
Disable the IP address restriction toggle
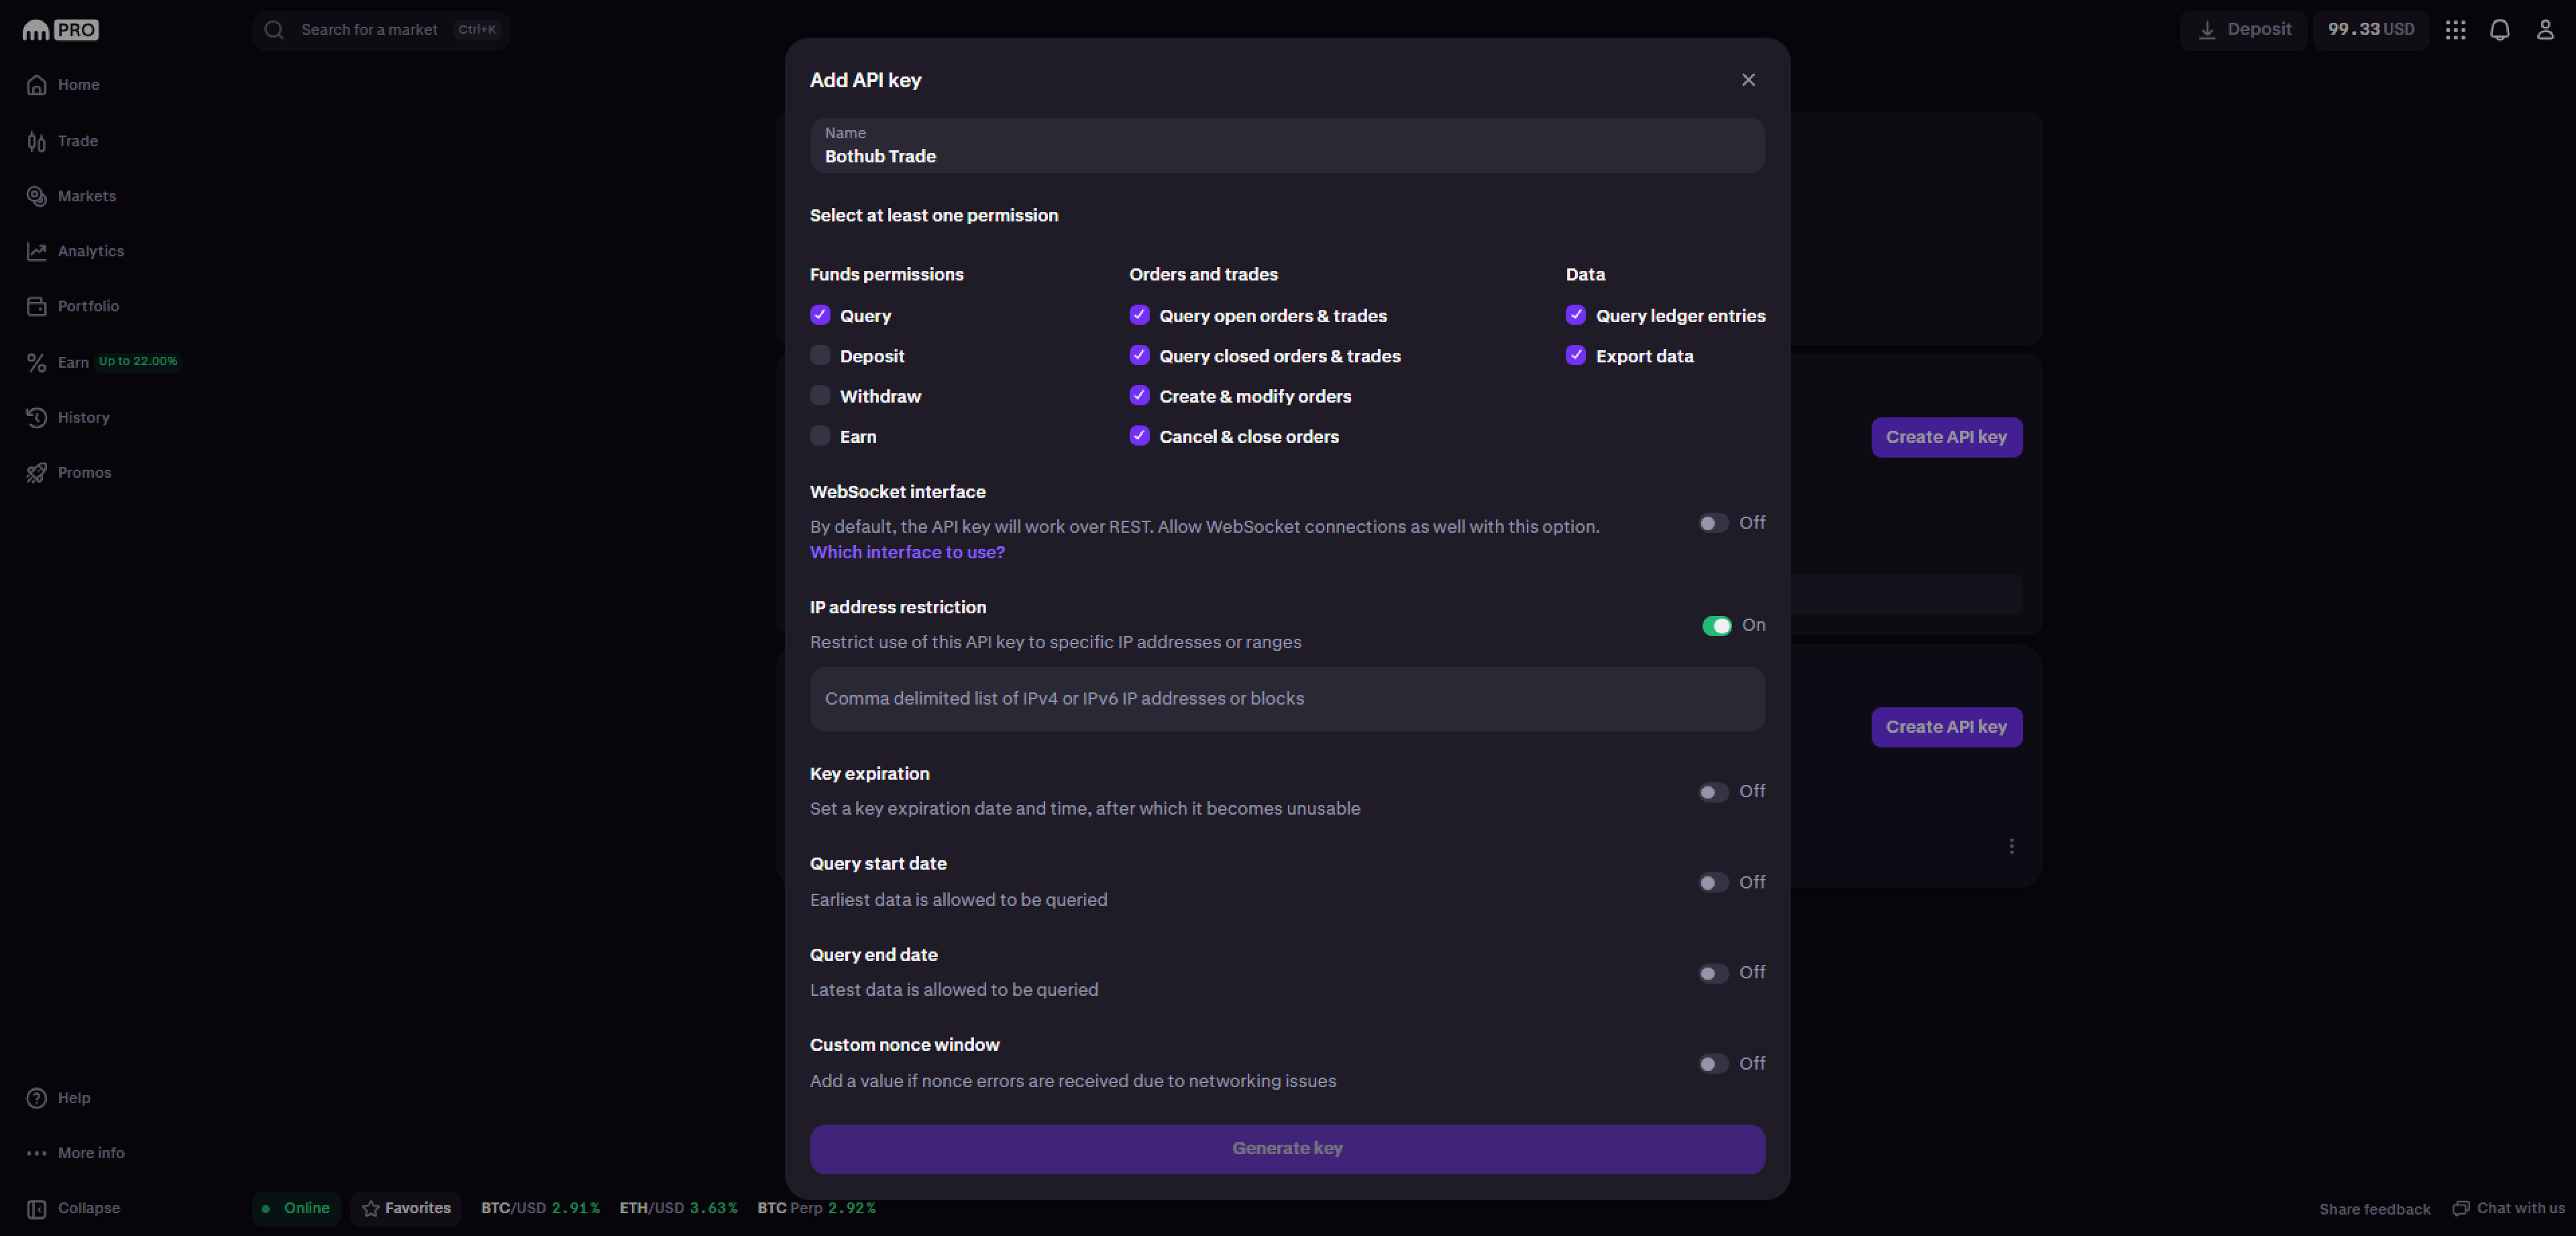pyautogui.click(x=1716, y=626)
